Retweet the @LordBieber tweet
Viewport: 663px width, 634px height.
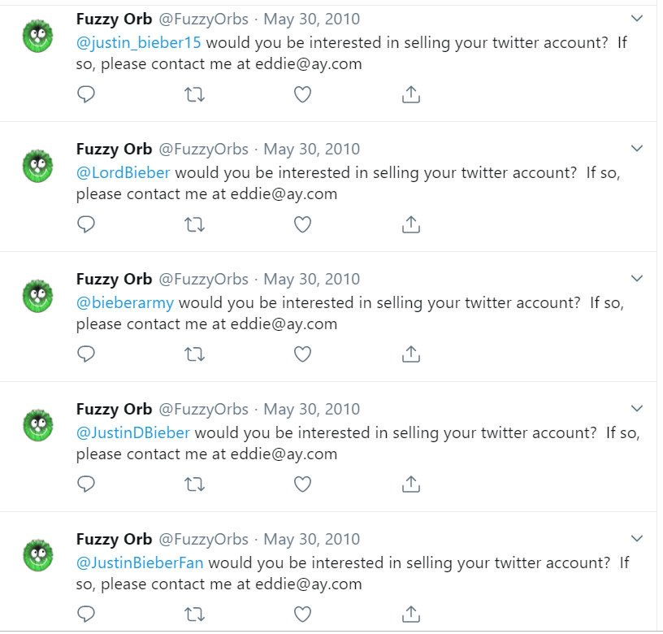coord(195,224)
